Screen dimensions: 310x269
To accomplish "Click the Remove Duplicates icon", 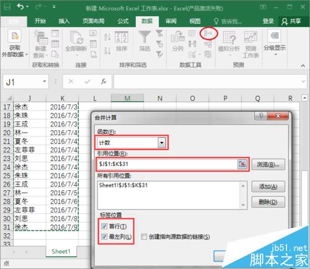I will pyautogui.click(x=192, y=44).
